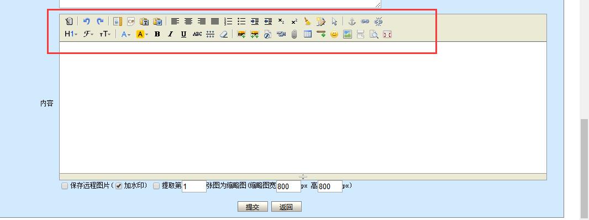Toggle the editor fullscreen mode
Viewport: 589px width, 220px height.
387,34
